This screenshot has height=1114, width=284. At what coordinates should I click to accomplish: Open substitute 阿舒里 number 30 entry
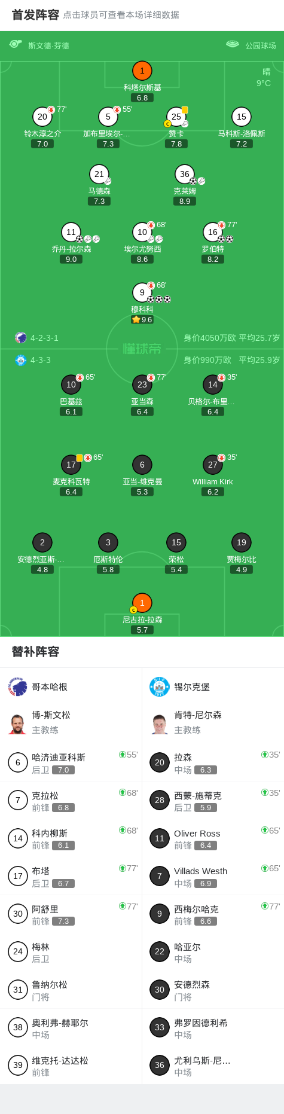coord(71,914)
